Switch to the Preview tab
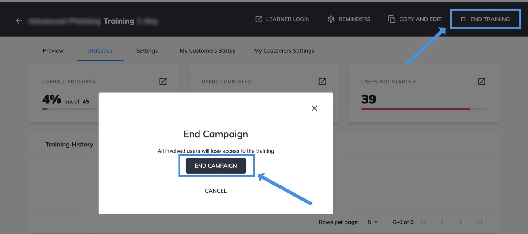The image size is (528, 234). (53, 50)
